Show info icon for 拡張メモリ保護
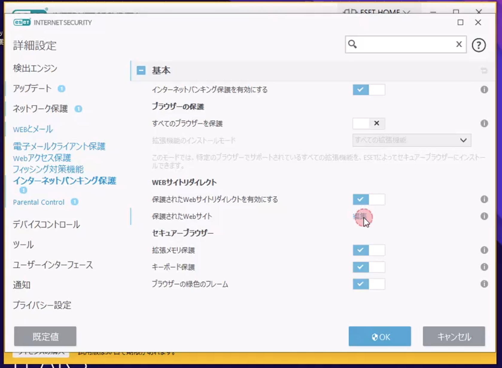 click(484, 250)
